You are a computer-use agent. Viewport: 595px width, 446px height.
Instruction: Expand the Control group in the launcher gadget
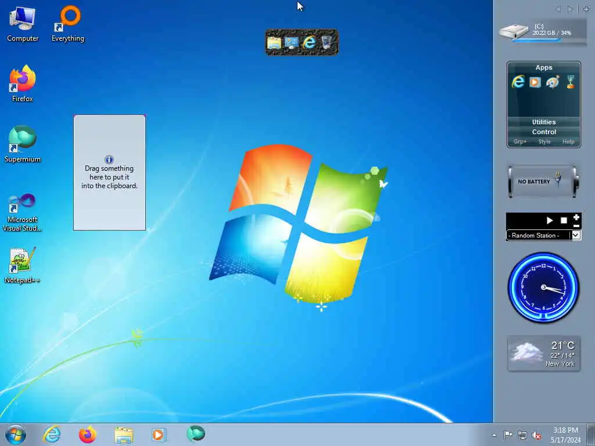[544, 132]
